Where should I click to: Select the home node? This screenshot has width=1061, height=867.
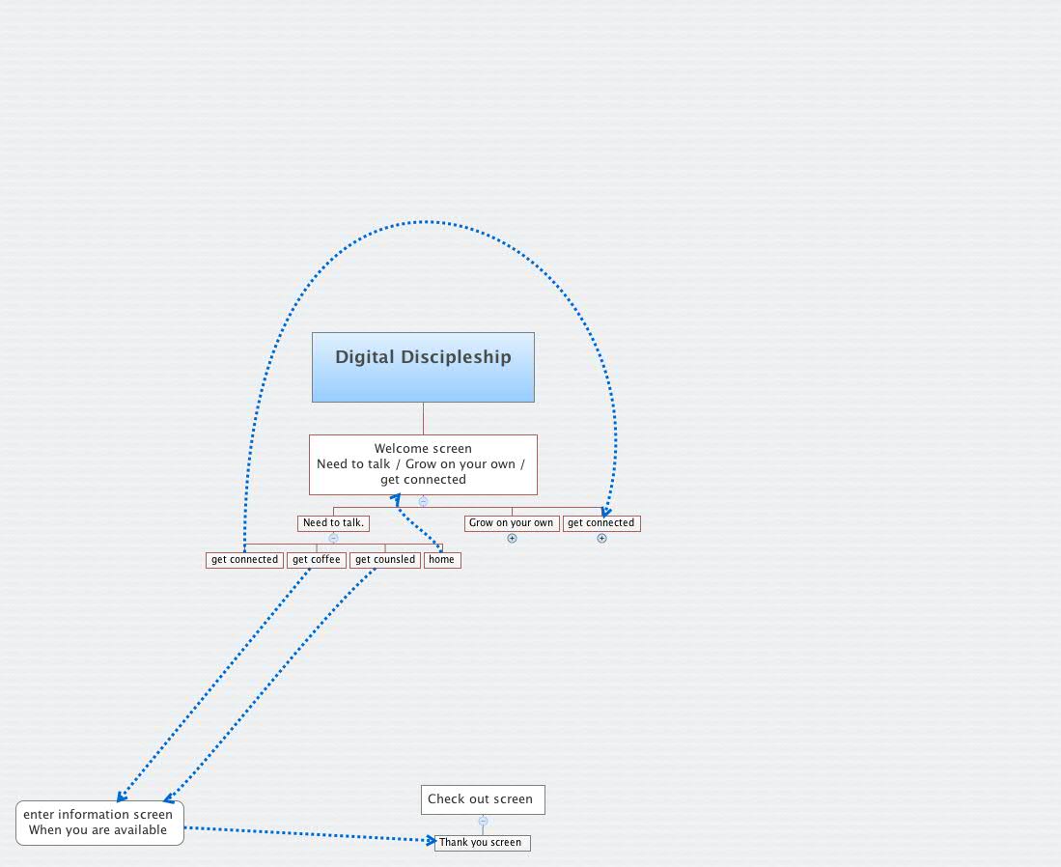point(442,559)
